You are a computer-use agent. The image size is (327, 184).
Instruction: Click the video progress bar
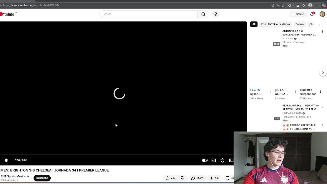(x=117, y=155)
